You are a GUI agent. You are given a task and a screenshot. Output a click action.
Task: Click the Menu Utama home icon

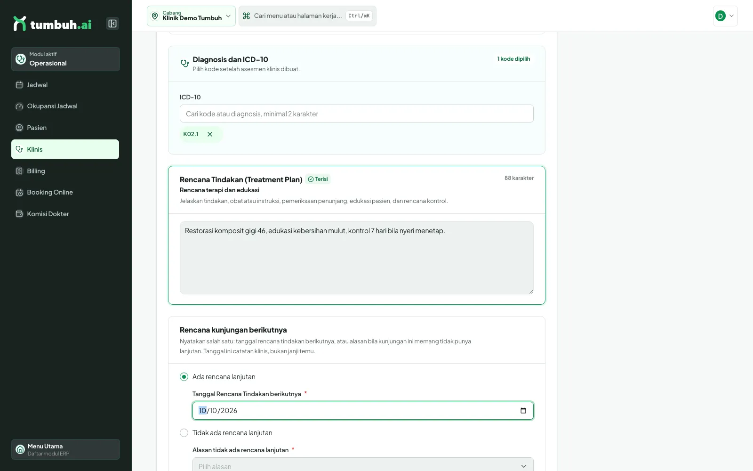point(20,449)
